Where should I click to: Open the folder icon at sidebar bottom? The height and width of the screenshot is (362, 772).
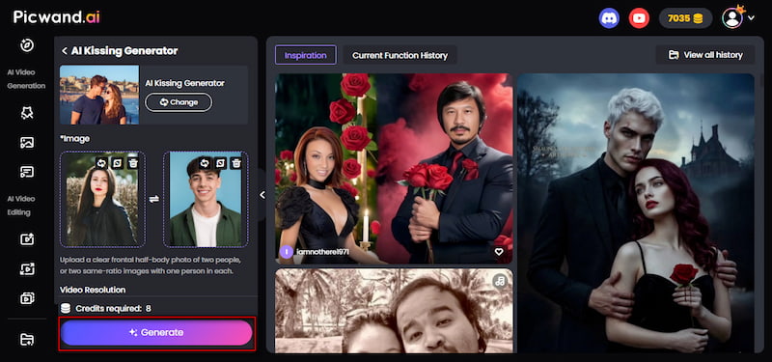coord(27,339)
